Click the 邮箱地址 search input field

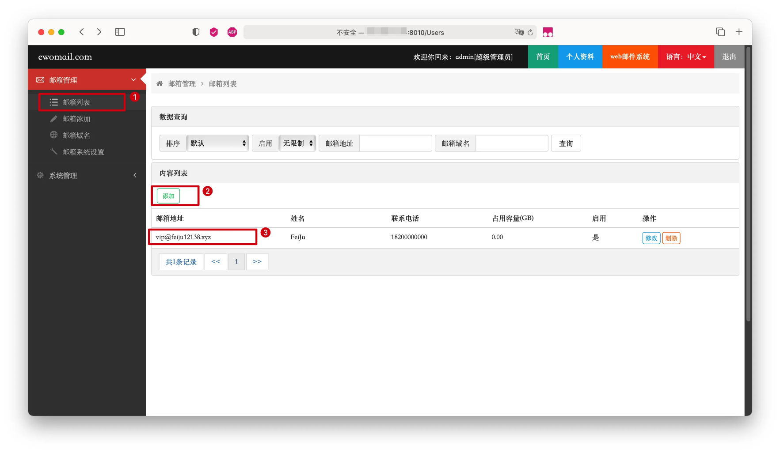(396, 143)
